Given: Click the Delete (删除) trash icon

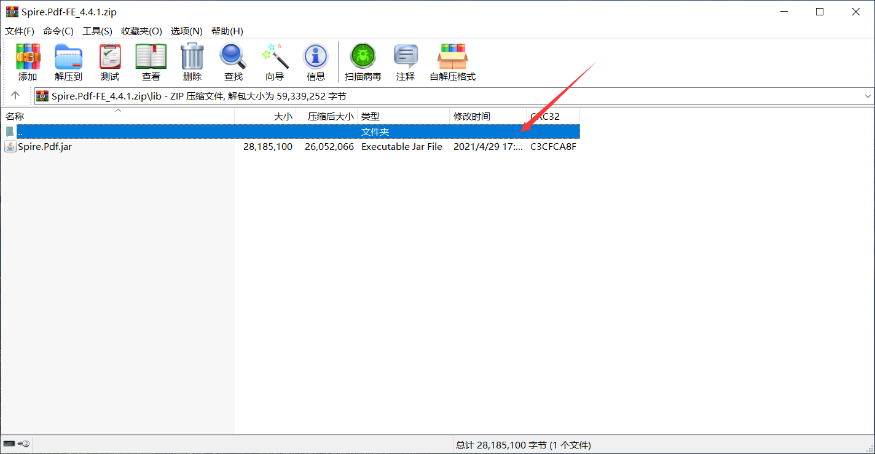Looking at the screenshot, I should [192, 62].
